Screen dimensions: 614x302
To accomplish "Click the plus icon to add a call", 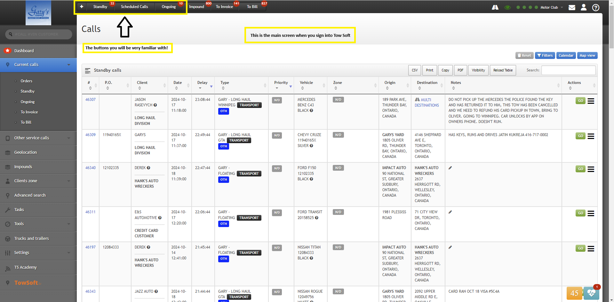I will 82,7.
